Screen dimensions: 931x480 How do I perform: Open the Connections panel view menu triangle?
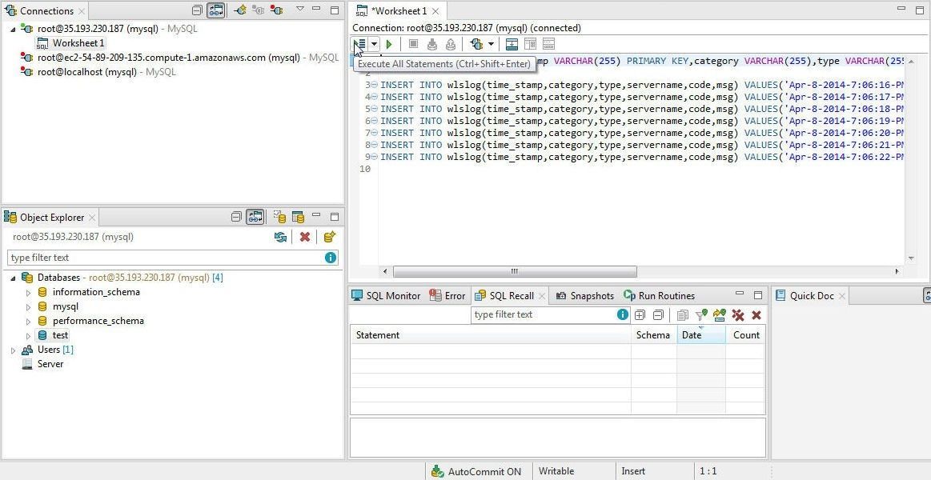(x=300, y=9)
